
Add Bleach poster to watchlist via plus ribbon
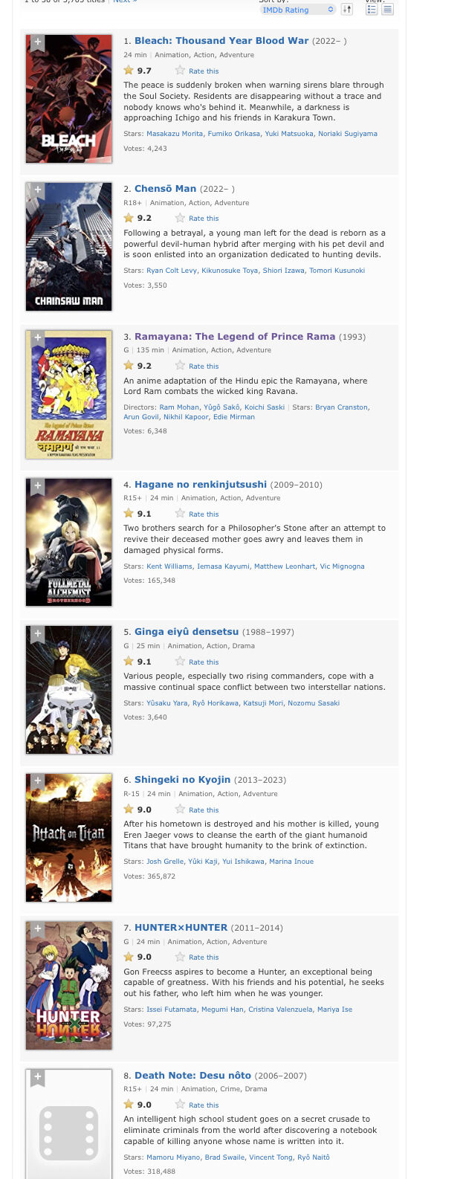[37, 43]
